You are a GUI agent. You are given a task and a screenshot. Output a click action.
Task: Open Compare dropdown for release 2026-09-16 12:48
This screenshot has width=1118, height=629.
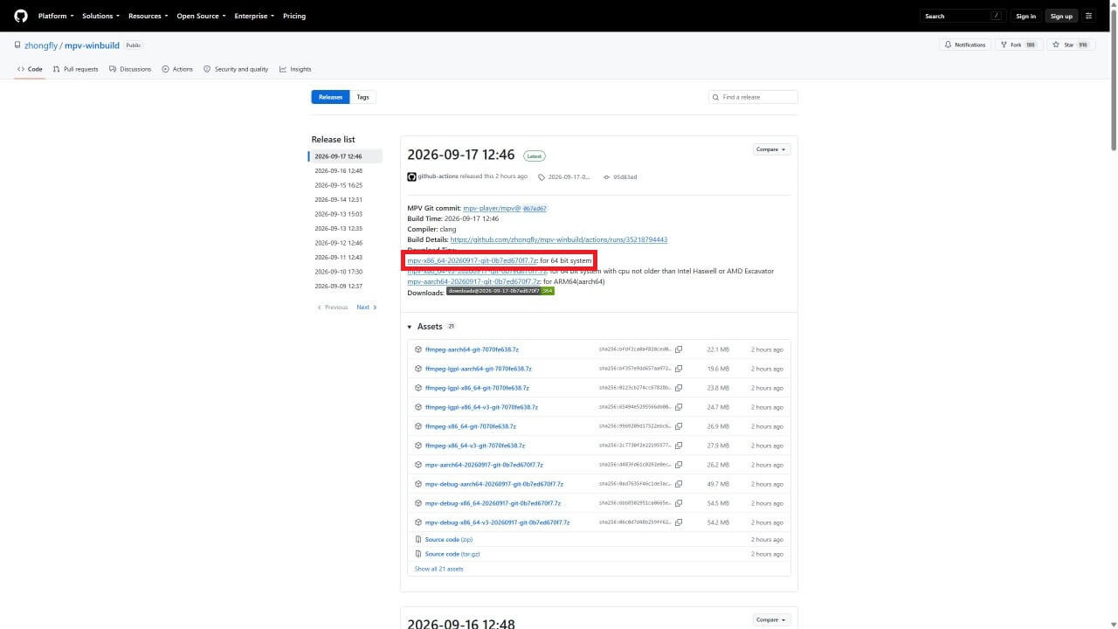pos(771,619)
